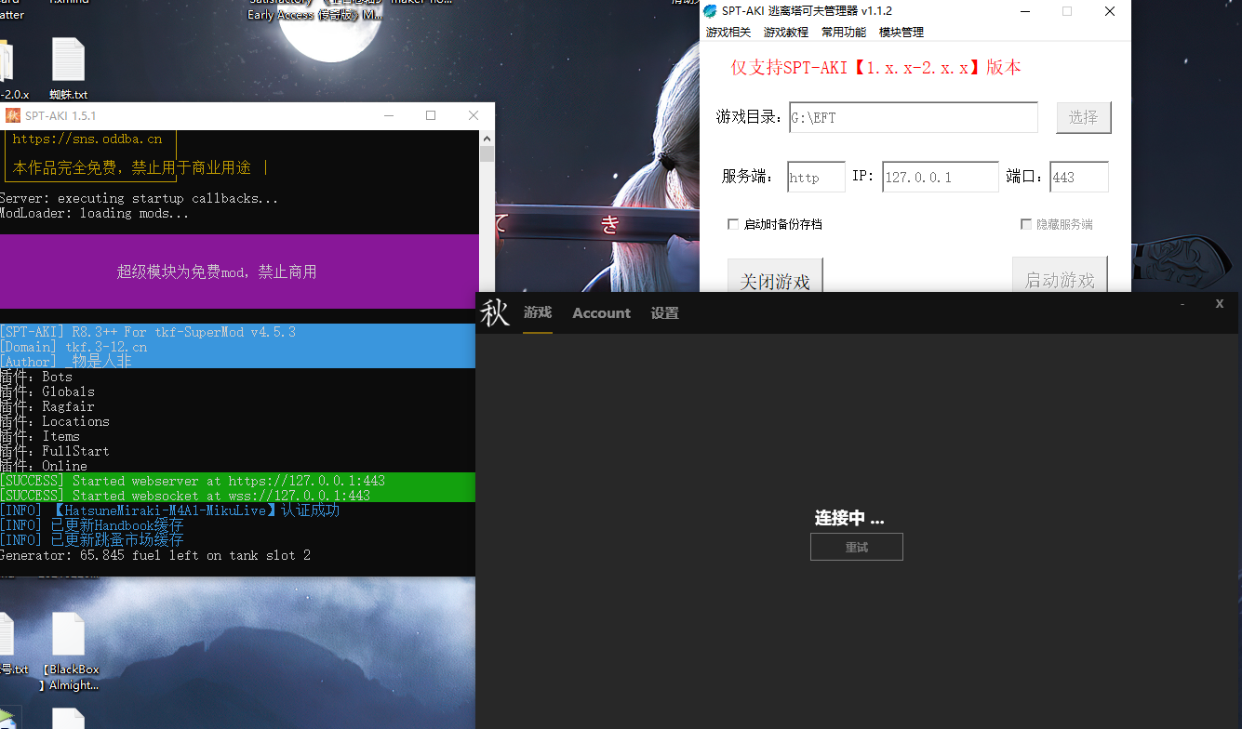Open the 蜘蛛.txt desktop file
This screenshot has height=729, width=1242.
(68, 69)
